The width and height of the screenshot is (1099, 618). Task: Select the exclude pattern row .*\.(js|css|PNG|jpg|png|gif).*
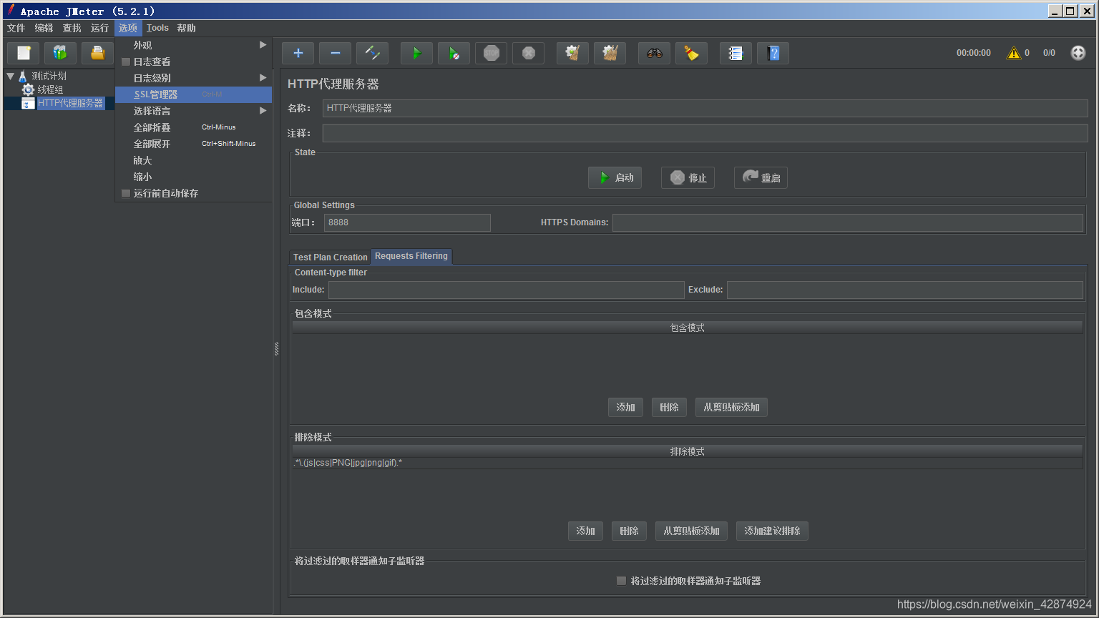pyautogui.click(x=687, y=463)
